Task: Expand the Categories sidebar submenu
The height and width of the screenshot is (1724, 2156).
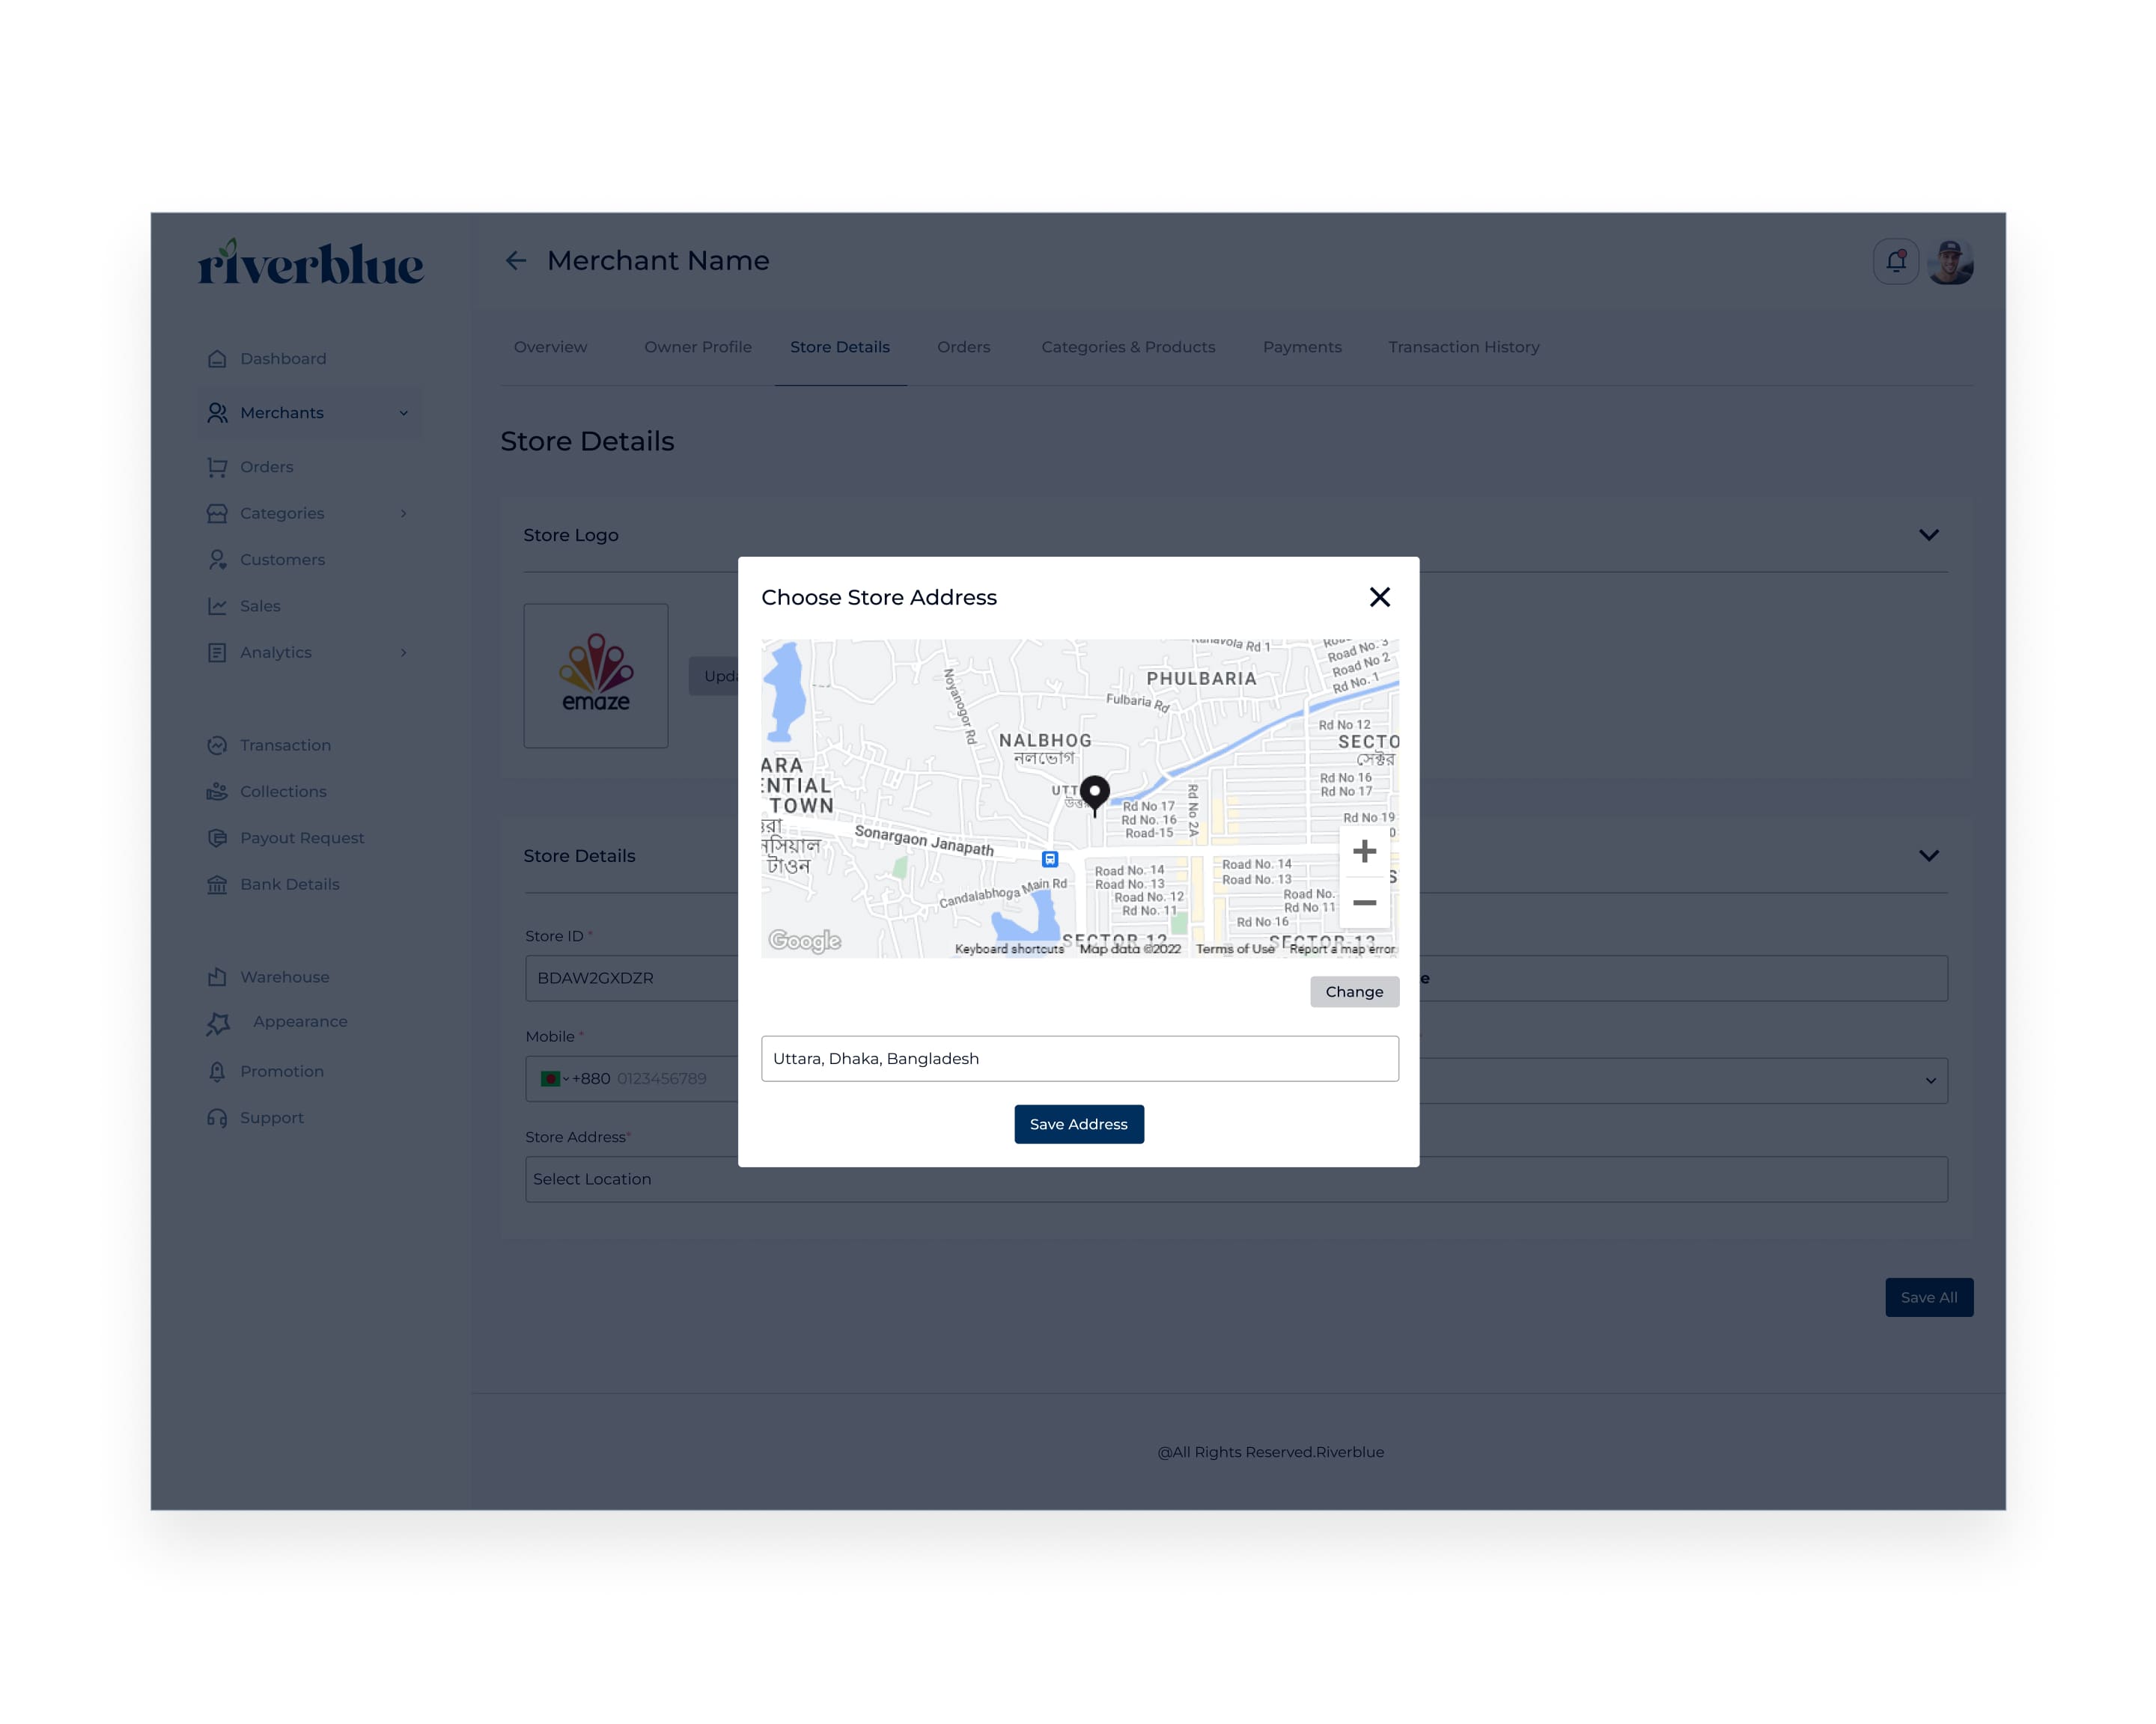Action: click(403, 514)
